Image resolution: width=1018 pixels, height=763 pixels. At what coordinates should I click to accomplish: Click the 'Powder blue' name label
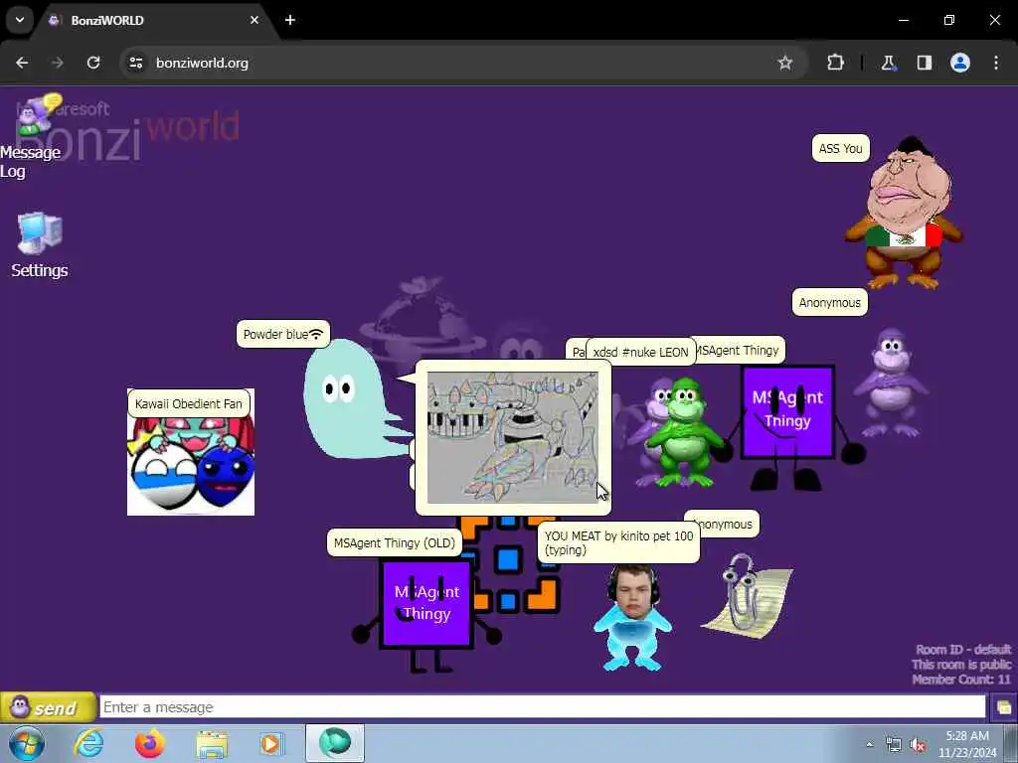click(283, 334)
